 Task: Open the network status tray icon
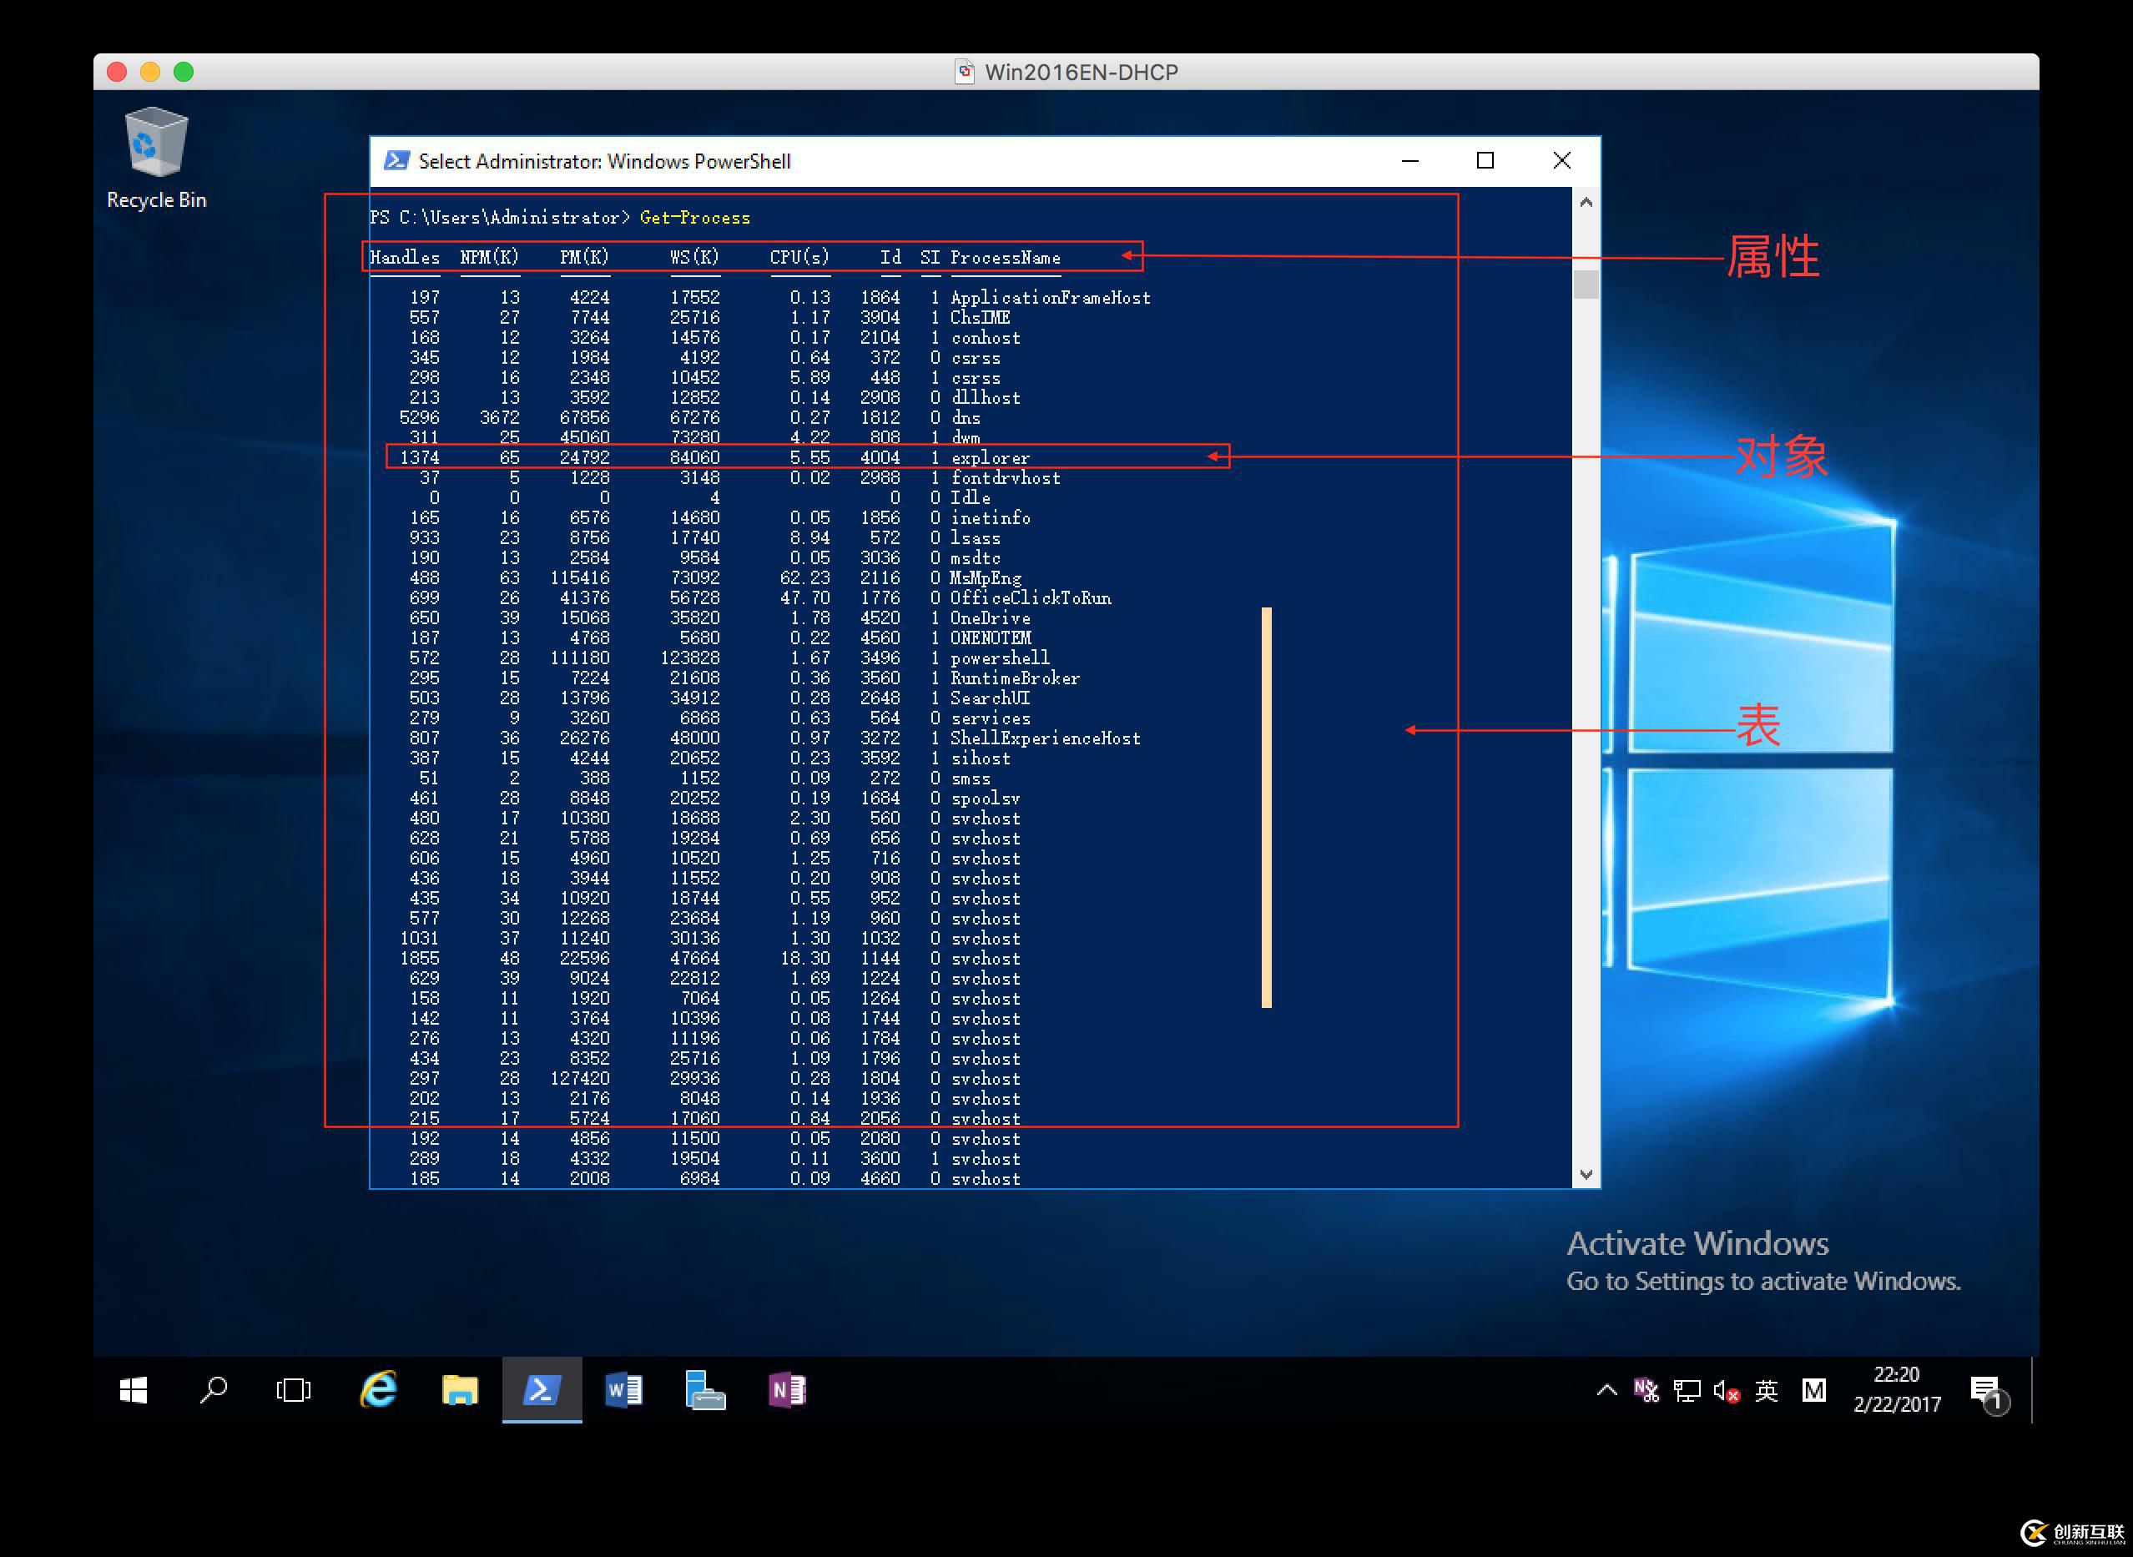click(x=1687, y=1390)
